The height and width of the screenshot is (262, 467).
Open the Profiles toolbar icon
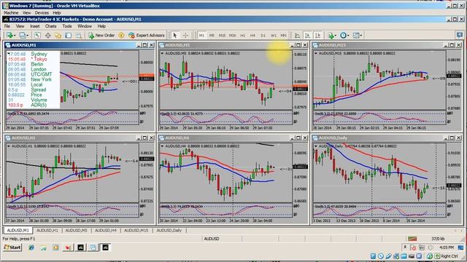point(23,36)
